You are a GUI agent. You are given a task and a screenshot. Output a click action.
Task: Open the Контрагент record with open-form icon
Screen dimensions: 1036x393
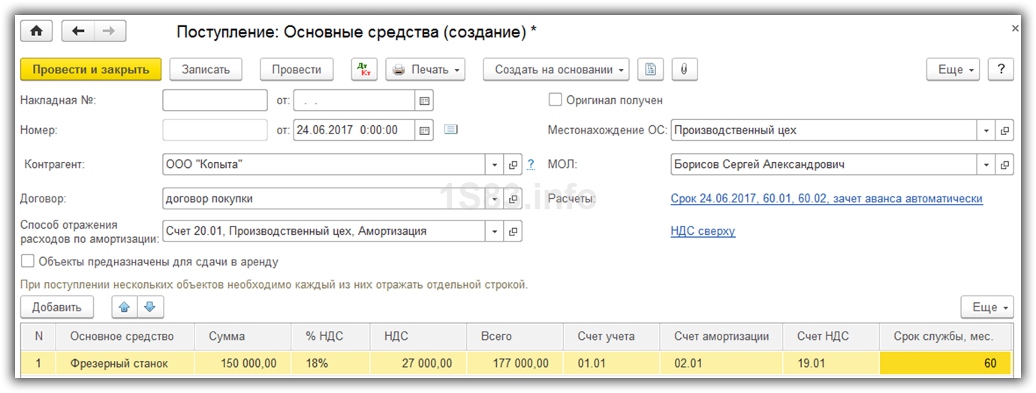(x=513, y=165)
